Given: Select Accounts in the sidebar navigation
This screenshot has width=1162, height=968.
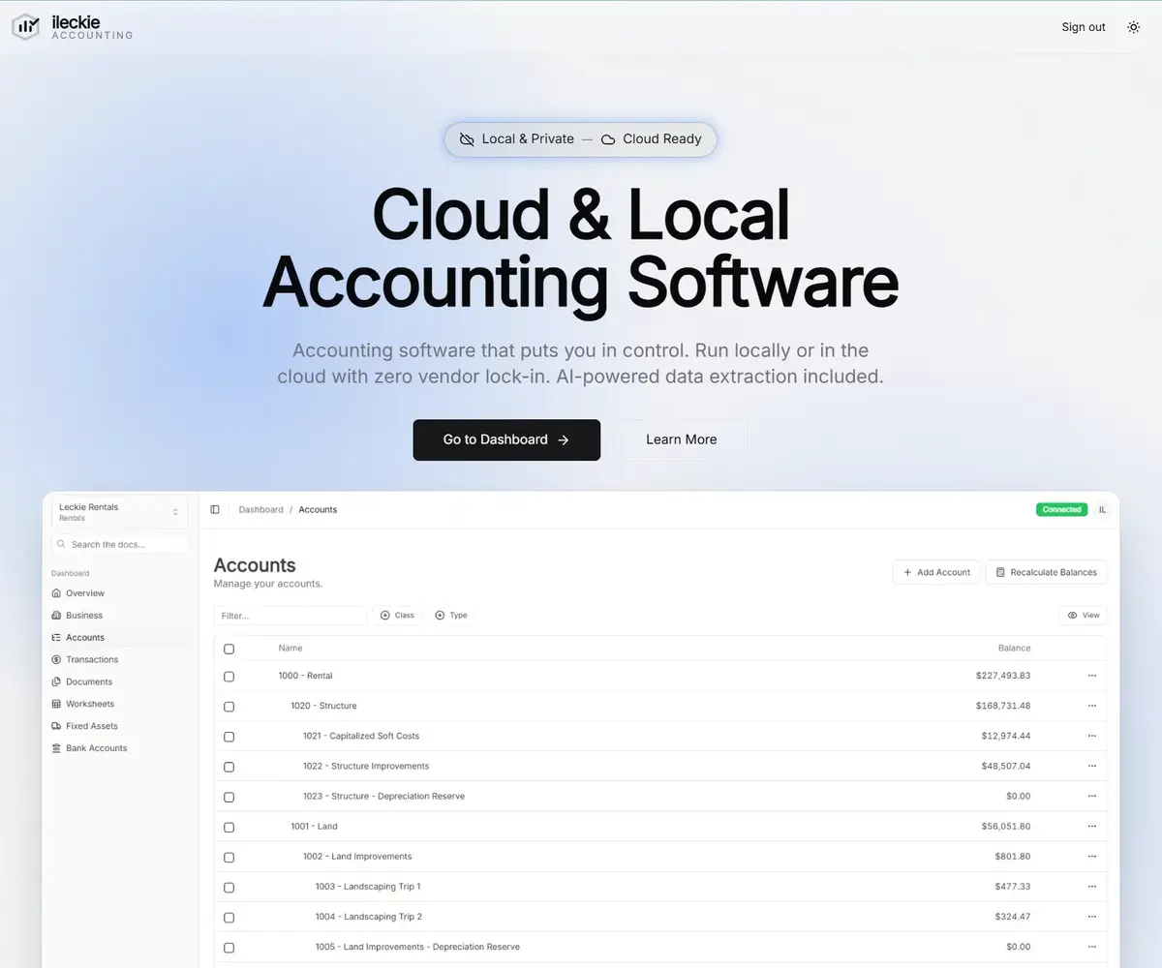Looking at the screenshot, I should click(85, 637).
